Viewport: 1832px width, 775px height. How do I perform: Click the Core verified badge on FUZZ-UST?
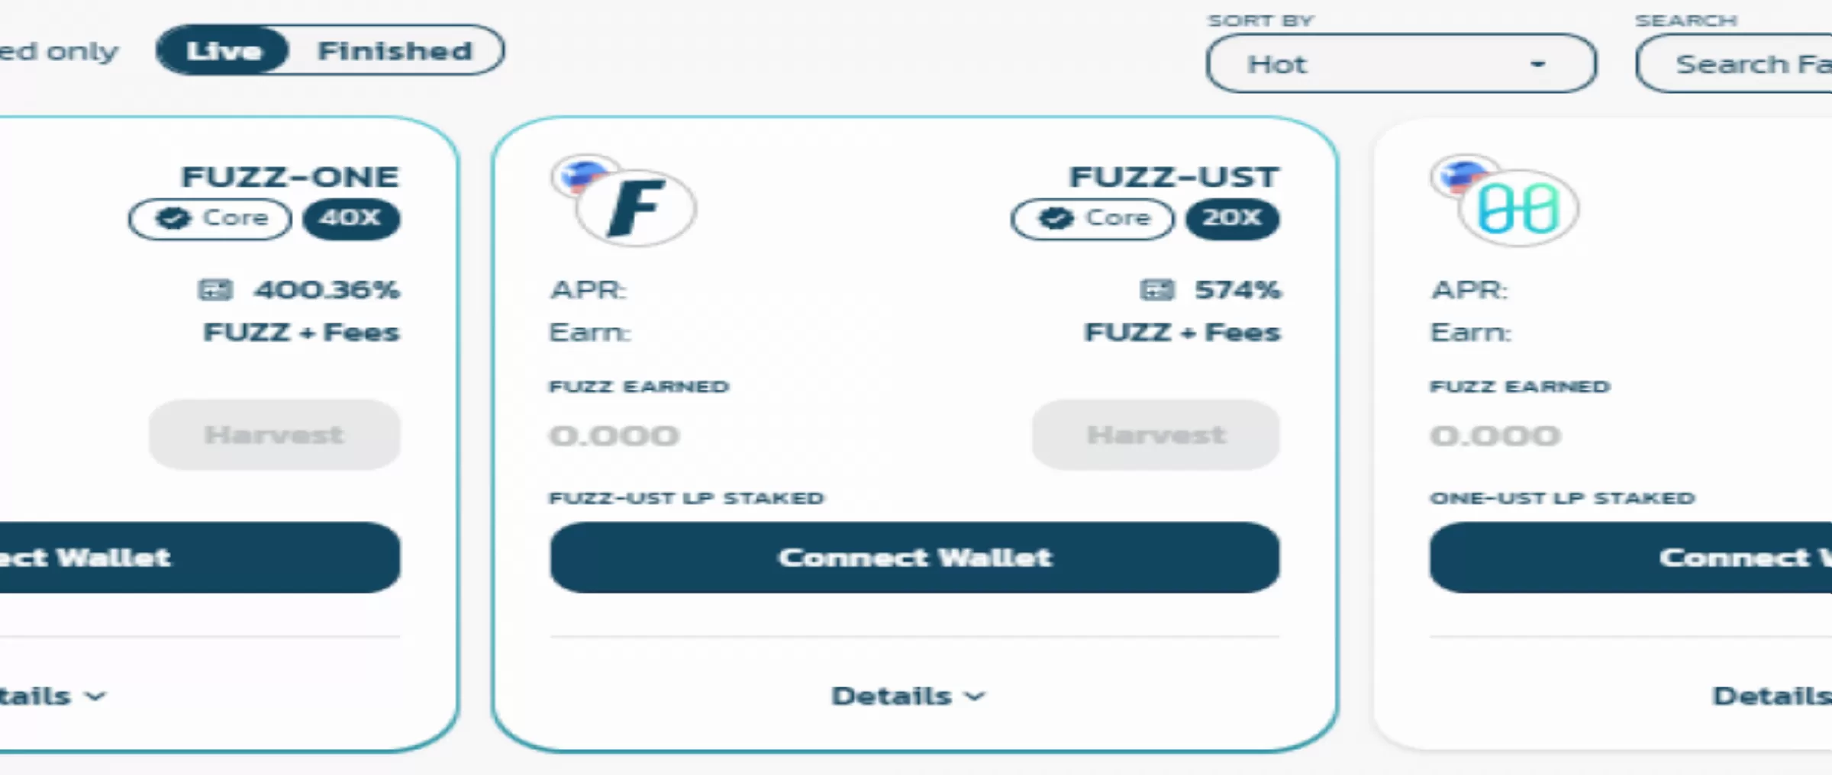[1092, 219]
